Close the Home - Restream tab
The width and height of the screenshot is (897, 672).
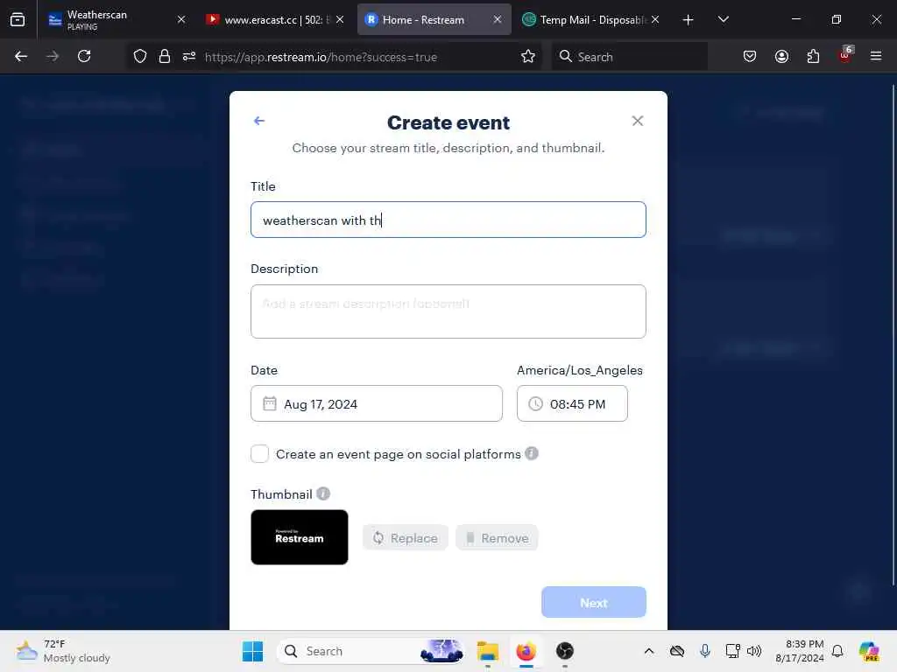[x=498, y=19]
